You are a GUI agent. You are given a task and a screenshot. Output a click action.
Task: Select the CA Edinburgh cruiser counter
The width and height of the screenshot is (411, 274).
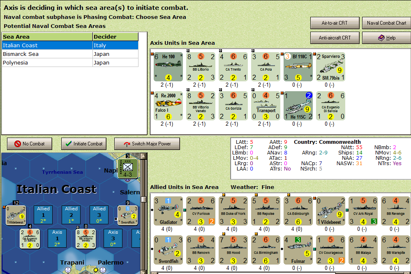(x=298, y=211)
